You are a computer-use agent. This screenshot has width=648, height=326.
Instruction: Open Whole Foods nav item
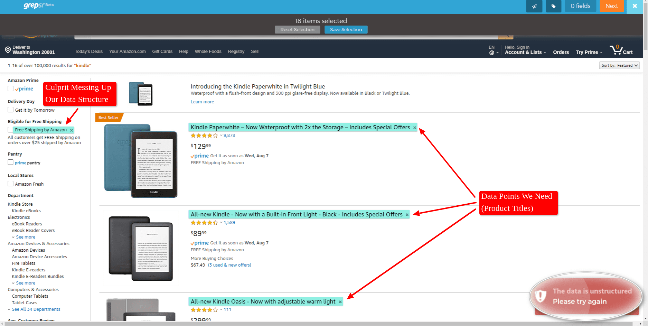point(208,52)
